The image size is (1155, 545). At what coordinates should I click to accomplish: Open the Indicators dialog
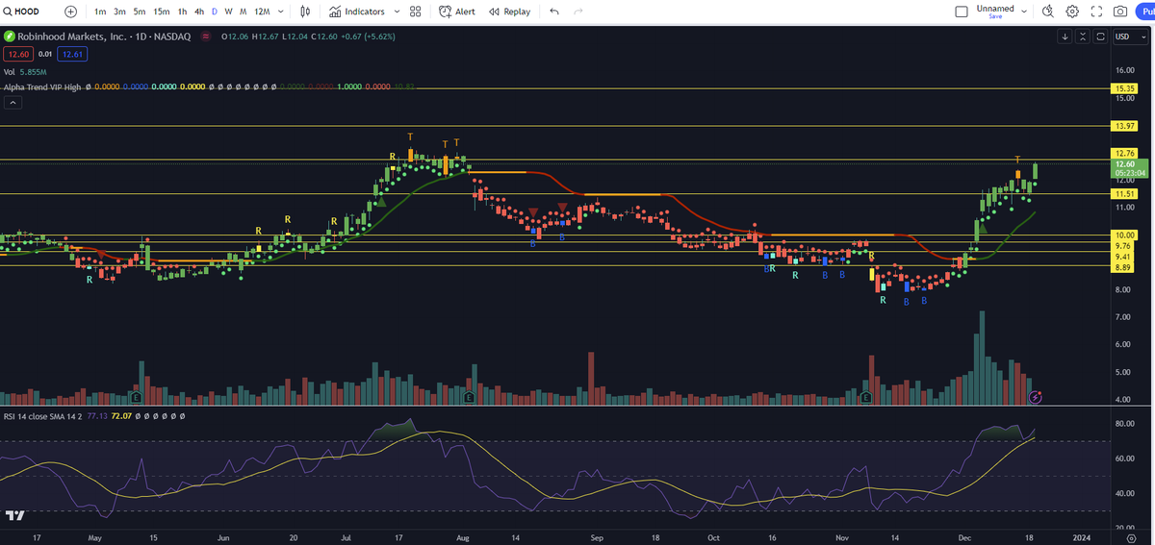[356, 12]
